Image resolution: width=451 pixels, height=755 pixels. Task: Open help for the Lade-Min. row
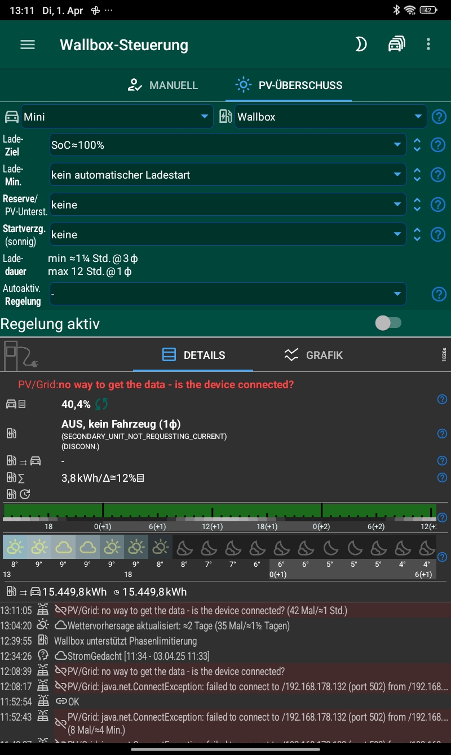pos(438,175)
